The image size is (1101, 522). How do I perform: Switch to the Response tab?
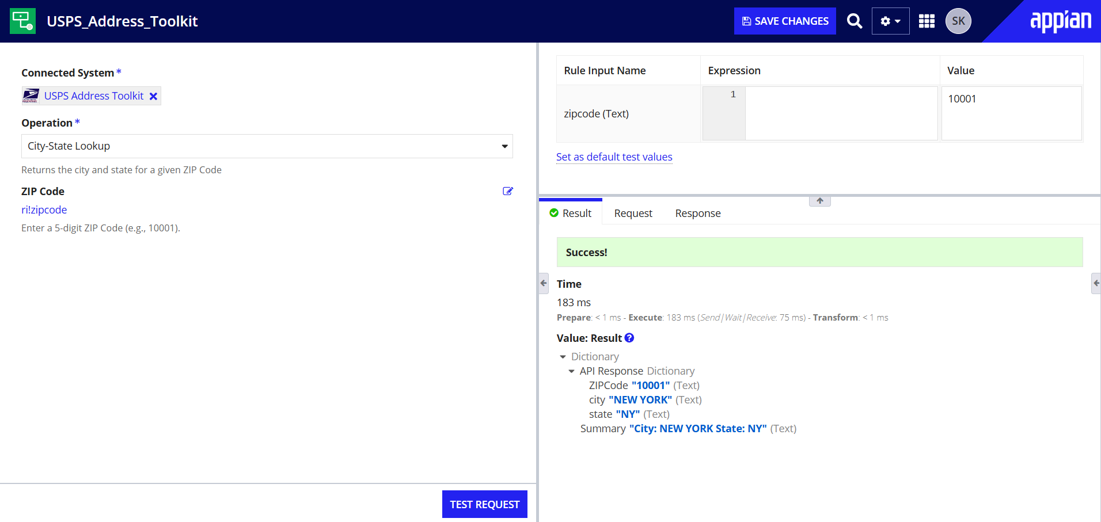point(698,214)
